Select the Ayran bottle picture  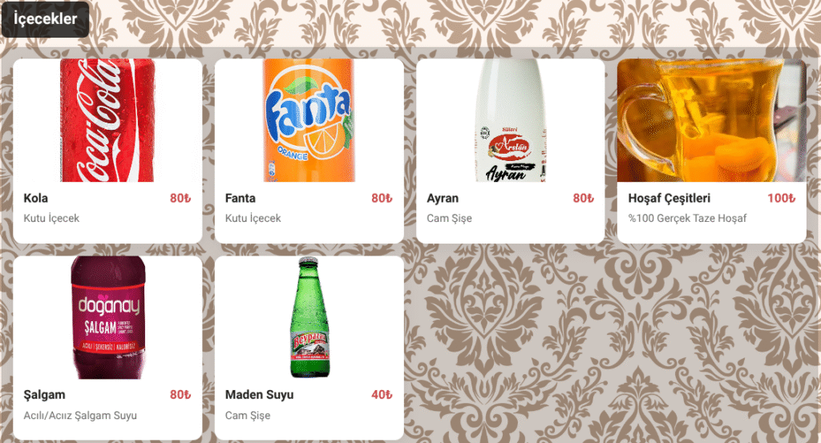pyautogui.click(x=511, y=120)
